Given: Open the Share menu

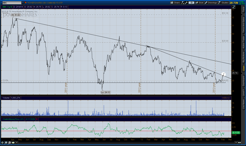Looking at the screenshot, I should [175, 3].
